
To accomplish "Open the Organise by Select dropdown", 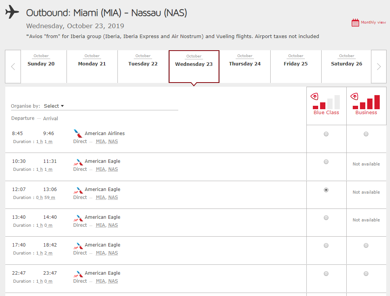I will tap(54, 106).
